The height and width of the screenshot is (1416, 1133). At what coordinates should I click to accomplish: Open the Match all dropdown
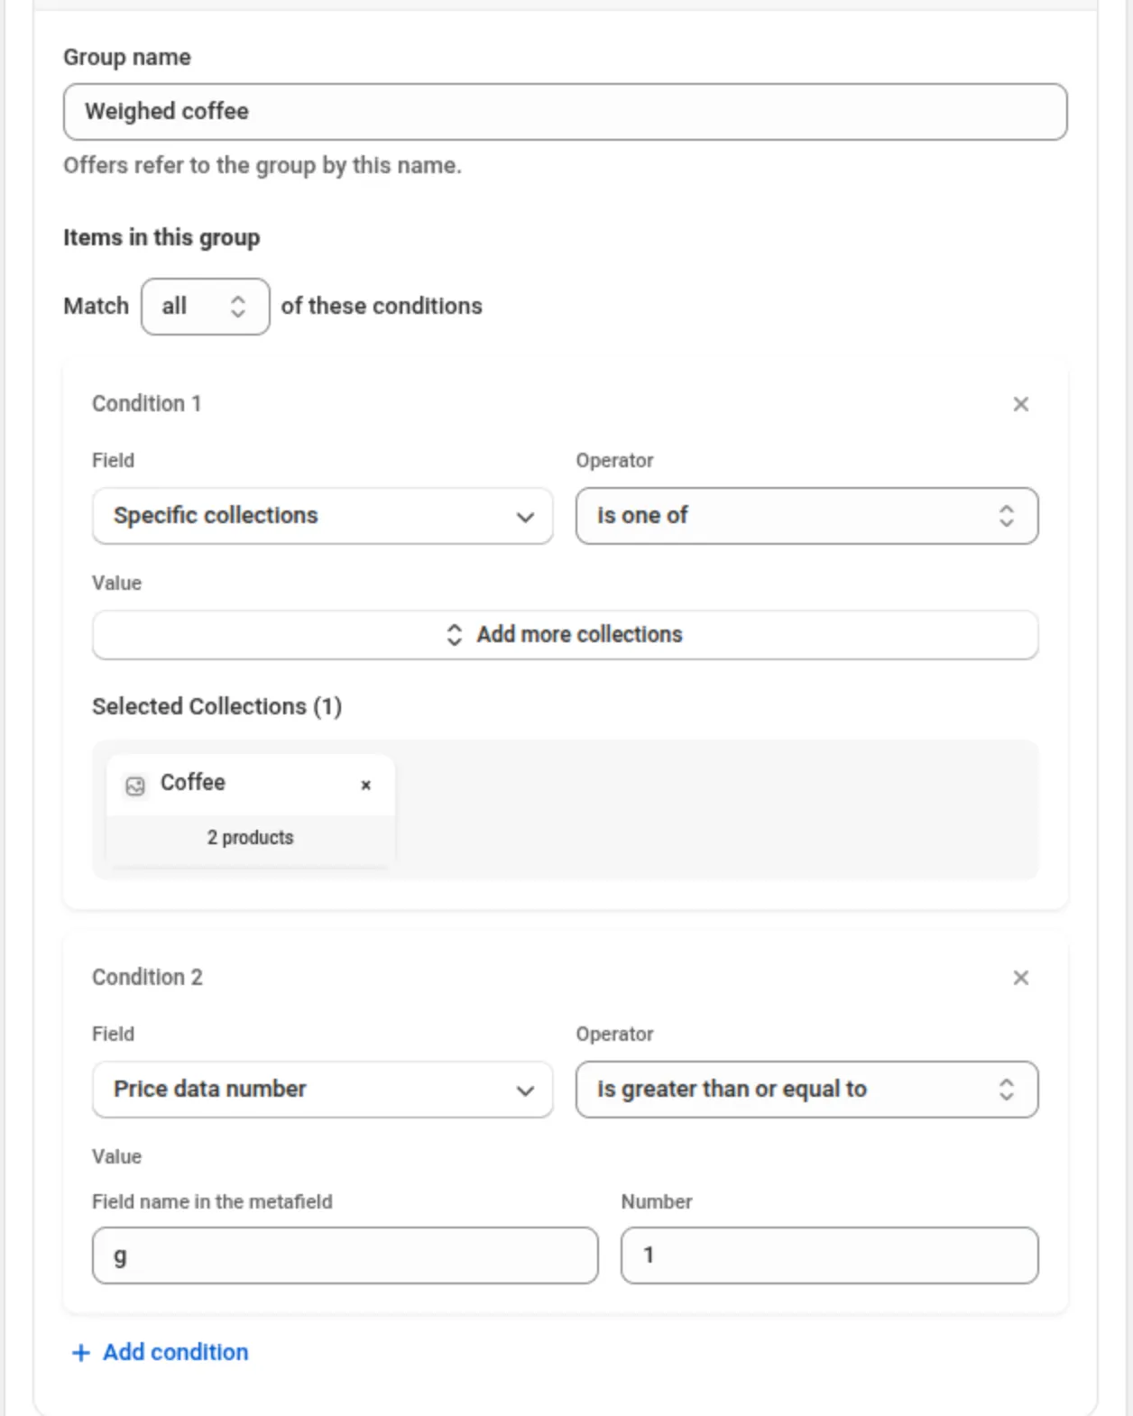tap(205, 307)
